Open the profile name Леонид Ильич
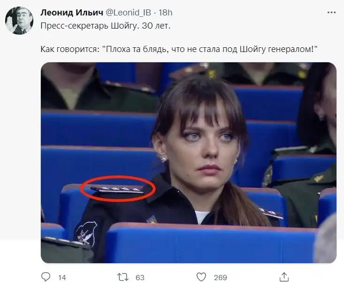Image resolution: width=344 pixels, height=282 pixels. 72,13
